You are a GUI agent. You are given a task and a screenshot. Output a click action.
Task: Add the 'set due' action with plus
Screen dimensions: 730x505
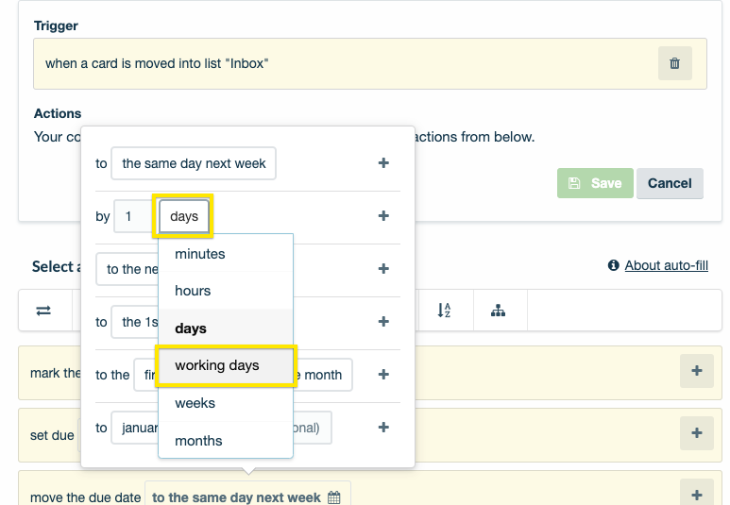pos(697,433)
